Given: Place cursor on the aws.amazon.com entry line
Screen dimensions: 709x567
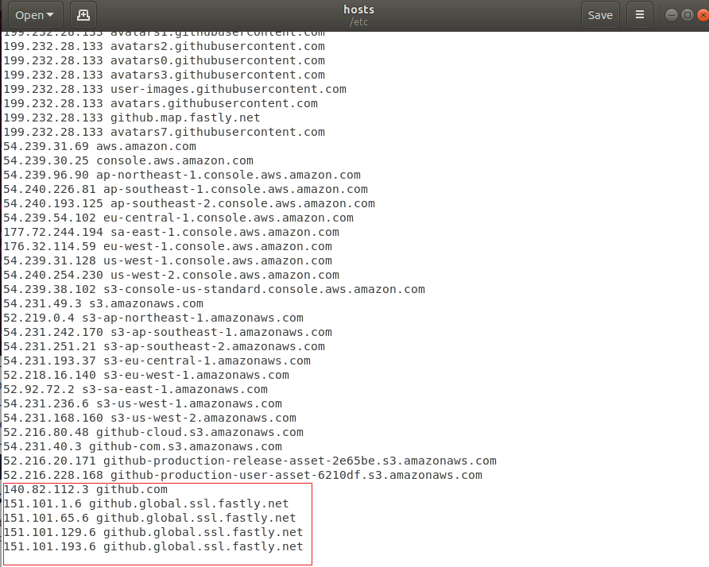Looking at the screenshot, I should (x=99, y=146).
